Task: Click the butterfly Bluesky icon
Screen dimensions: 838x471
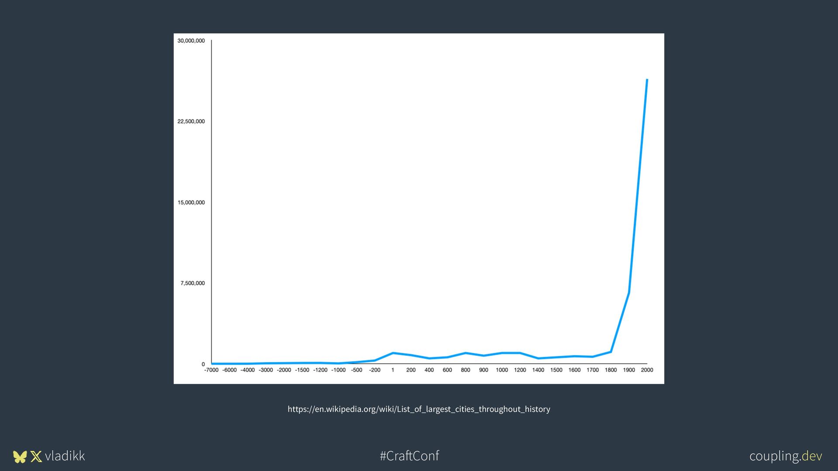Action: click(20, 457)
